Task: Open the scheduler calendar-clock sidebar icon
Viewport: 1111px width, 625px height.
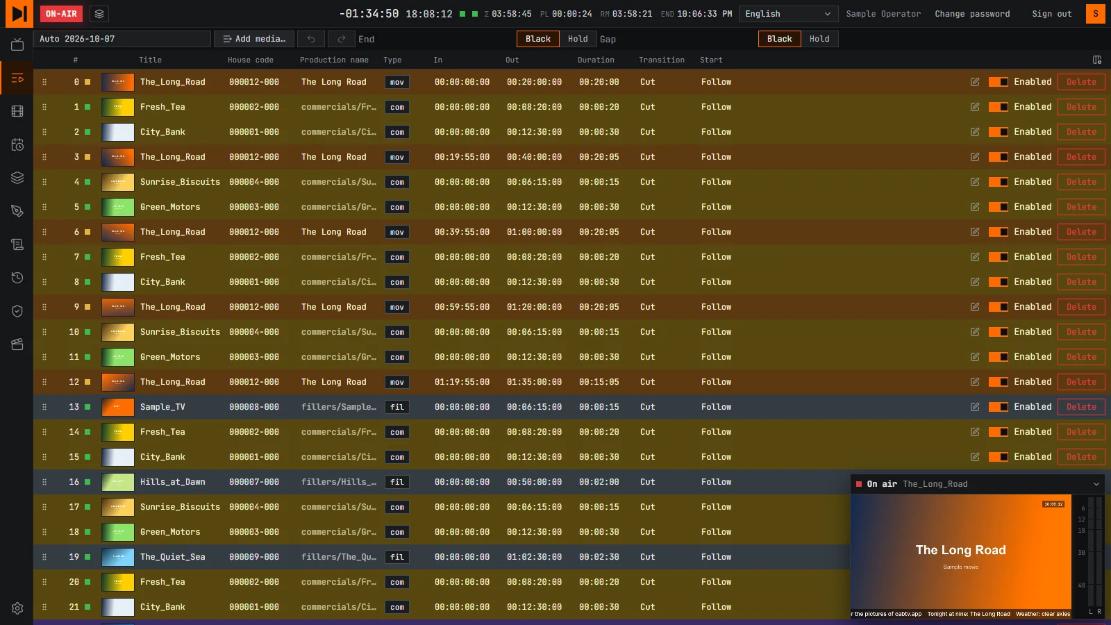Action: click(17, 144)
